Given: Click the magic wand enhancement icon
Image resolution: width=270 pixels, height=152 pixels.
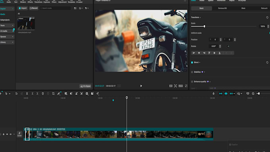Looking at the screenshot, I should point(82,94).
